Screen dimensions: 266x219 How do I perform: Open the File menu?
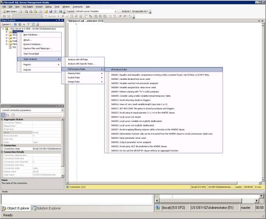click(x=4, y=7)
